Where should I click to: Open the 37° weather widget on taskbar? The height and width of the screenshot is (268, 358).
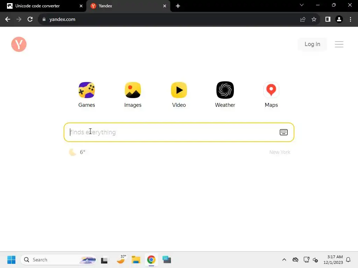(121, 260)
